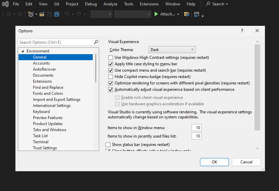This screenshot has width=279, height=191.
Task: Click the green Attach play icon
Action: coord(156,14)
